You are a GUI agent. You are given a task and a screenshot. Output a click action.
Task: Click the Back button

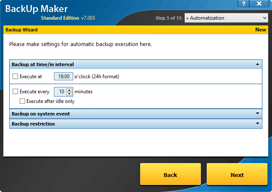170,174
